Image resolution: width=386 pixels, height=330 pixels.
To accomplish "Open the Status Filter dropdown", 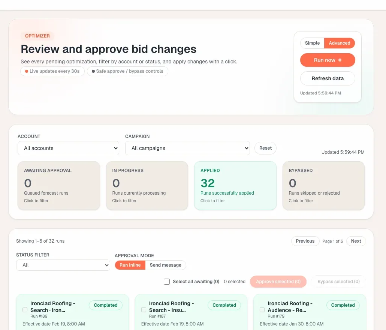I will tap(63, 265).
